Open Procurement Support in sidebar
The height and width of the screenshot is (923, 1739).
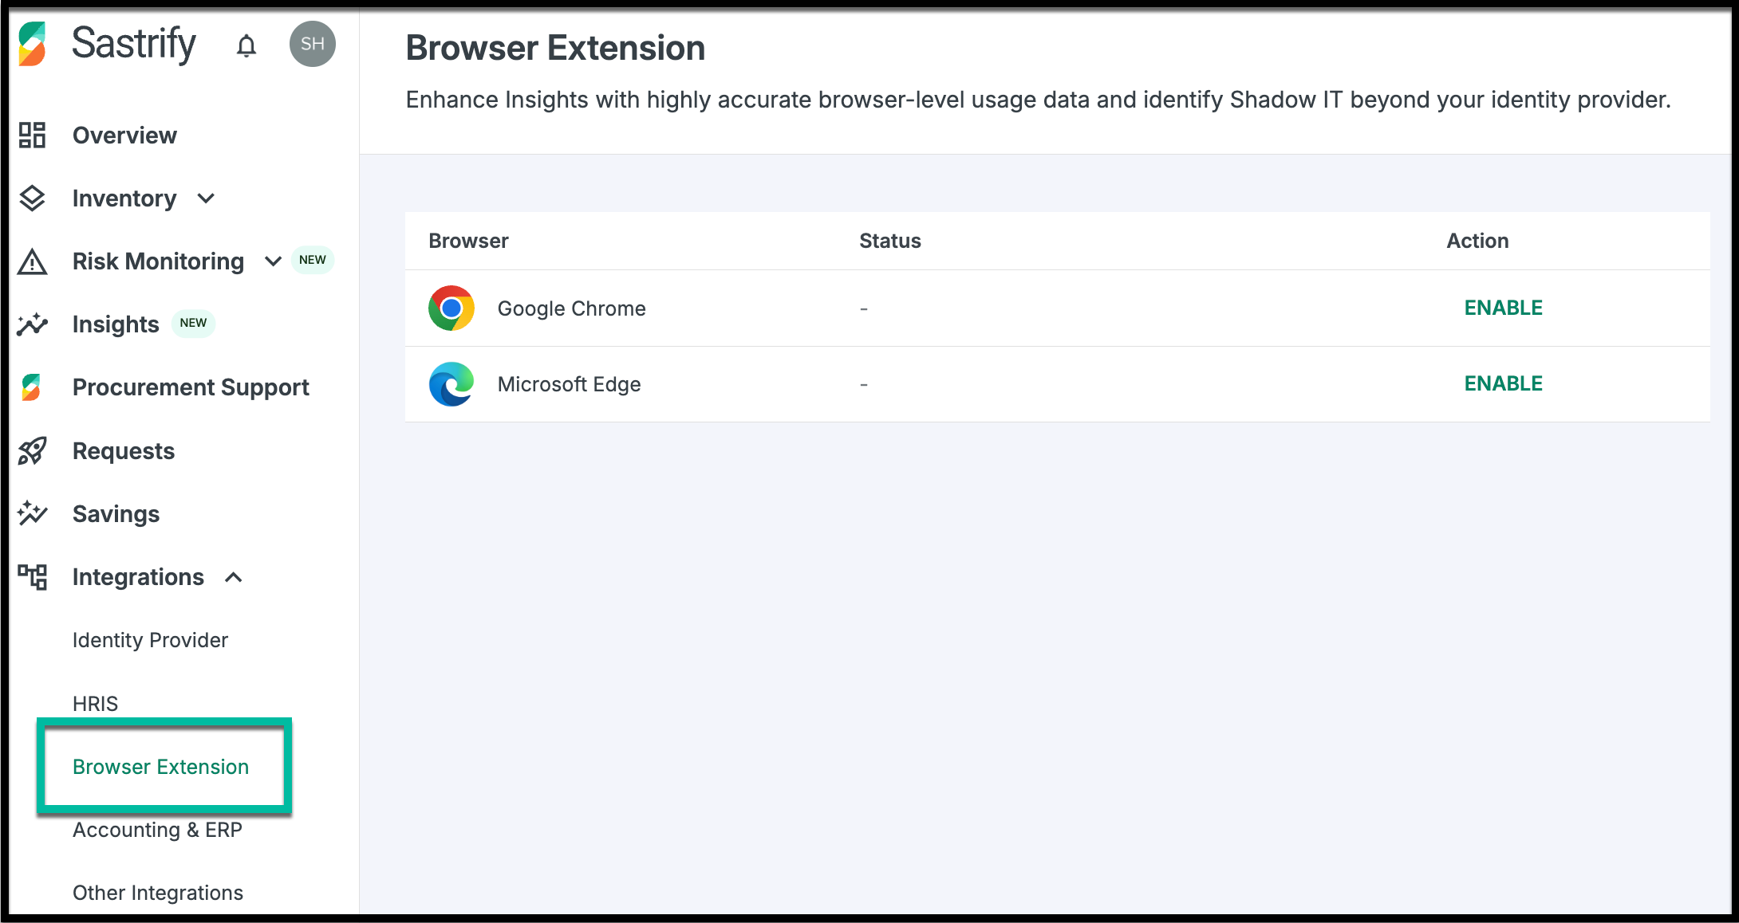point(191,387)
